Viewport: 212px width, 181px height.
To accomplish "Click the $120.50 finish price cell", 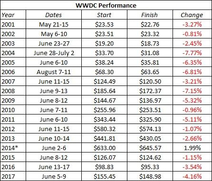I will (x=150, y=81).
